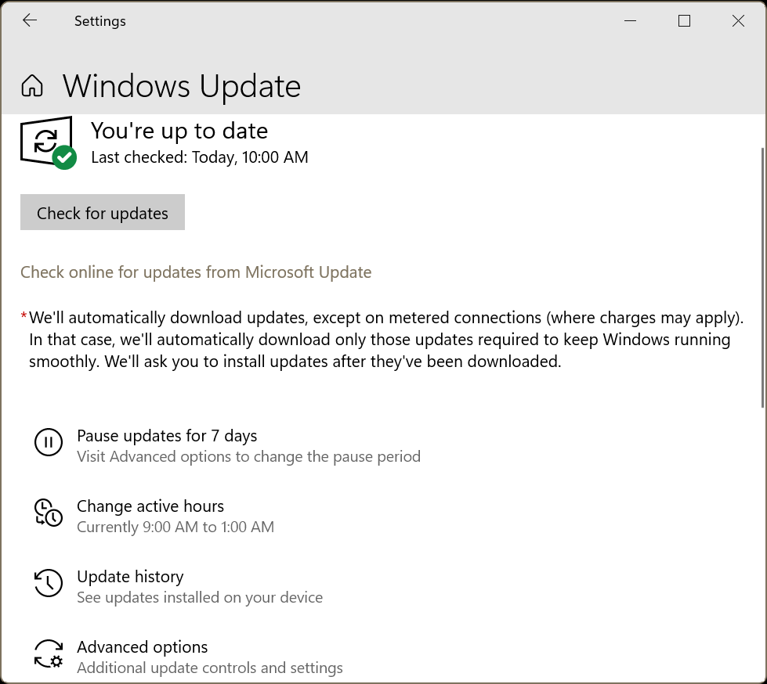Click "Last checked: Today, 10:00 AM" text
This screenshot has height=684, width=767.
200,157
